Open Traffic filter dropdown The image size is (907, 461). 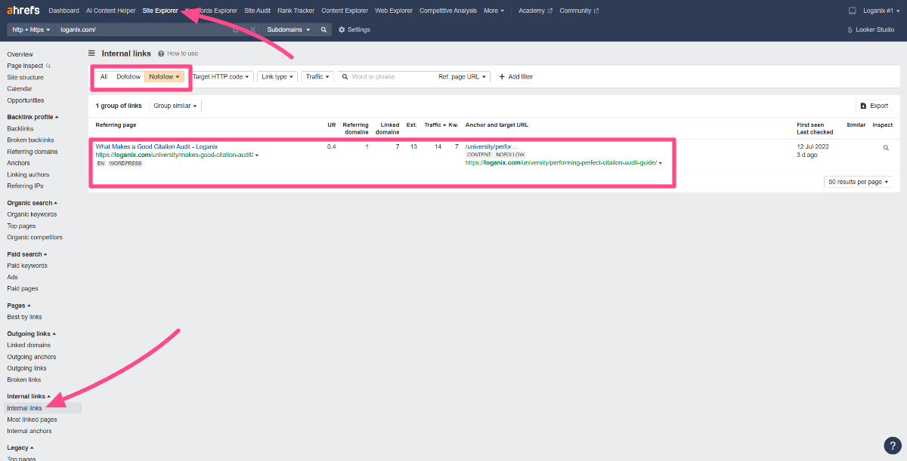[x=317, y=77]
